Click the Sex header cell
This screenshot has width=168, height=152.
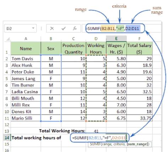[51, 48]
